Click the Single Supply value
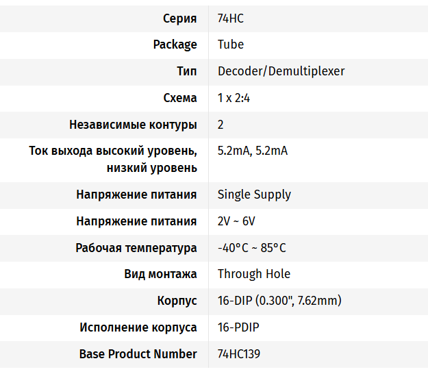The height and width of the screenshot is (374, 428). point(254,195)
